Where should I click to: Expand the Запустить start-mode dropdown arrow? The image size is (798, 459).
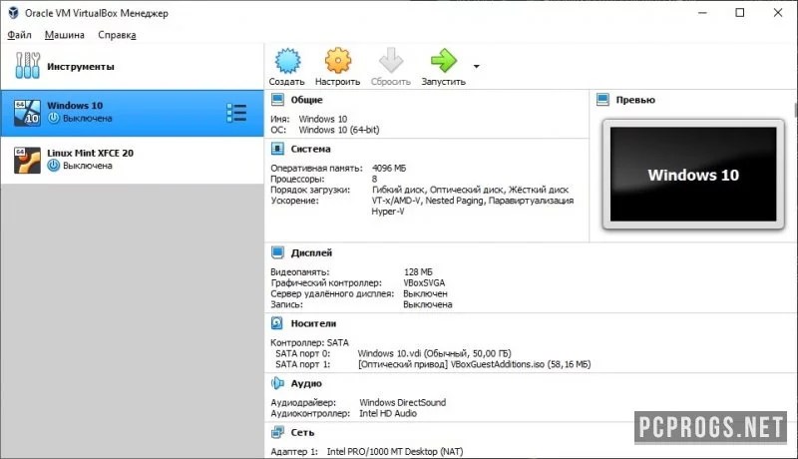point(477,66)
